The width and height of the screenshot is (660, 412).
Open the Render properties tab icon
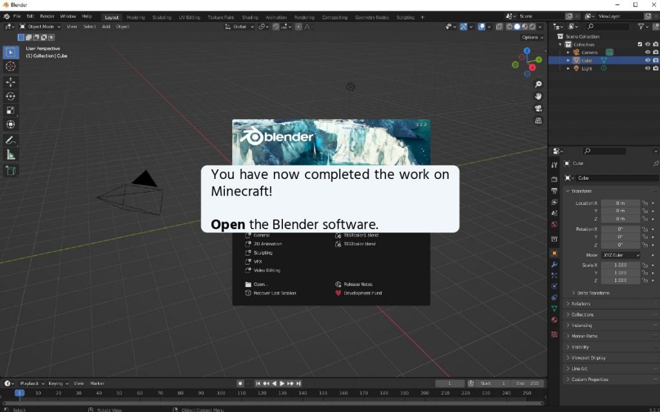(x=554, y=180)
